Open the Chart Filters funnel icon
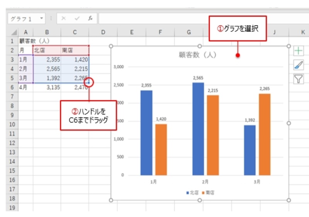This screenshot has height=217, width=309. pos(298,79)
